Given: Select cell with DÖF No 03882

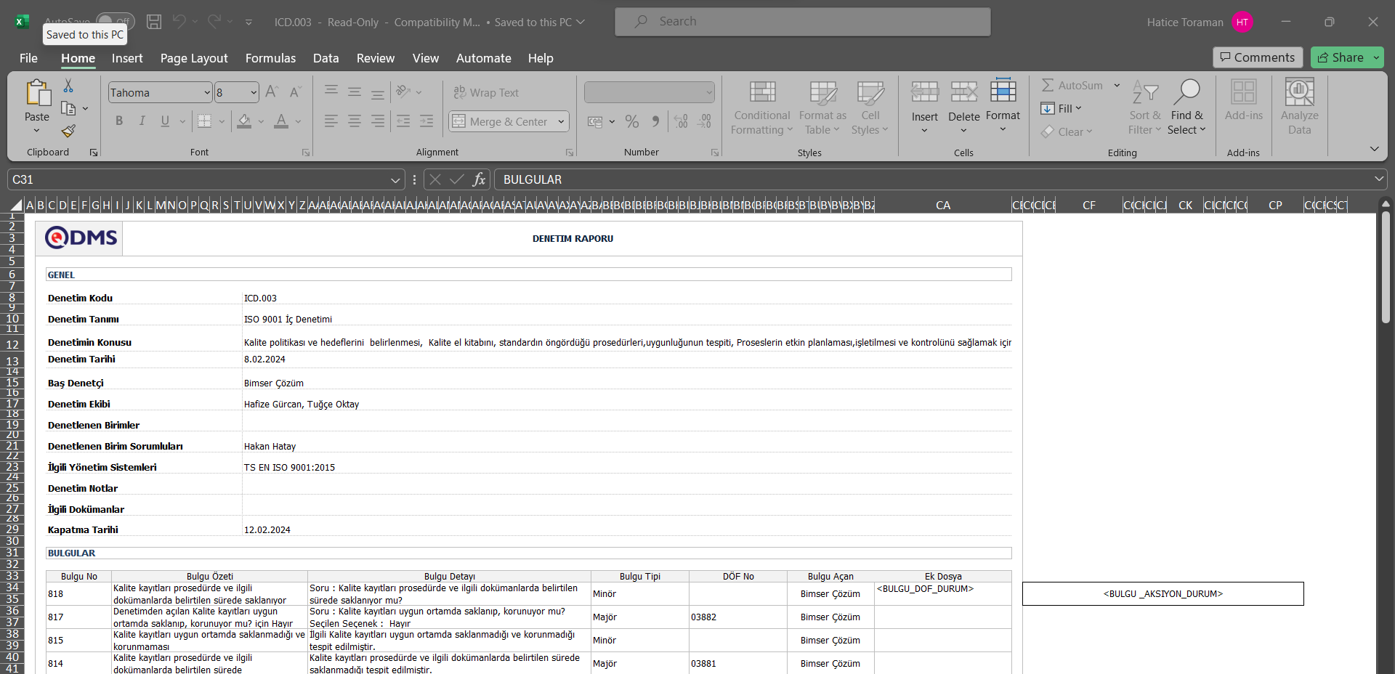Looking at the screenshot, I should coord(737,617).
